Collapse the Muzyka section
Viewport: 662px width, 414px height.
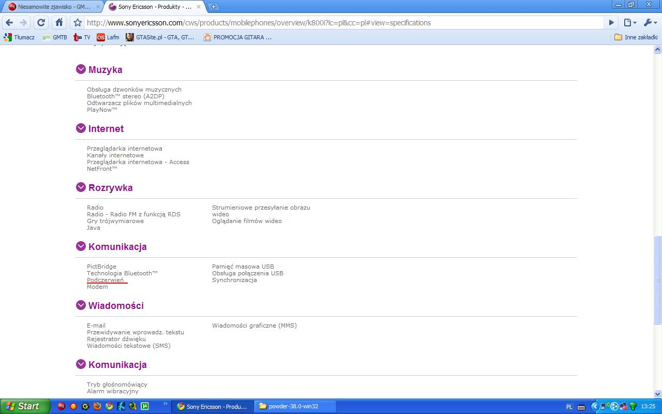point(81,69)
